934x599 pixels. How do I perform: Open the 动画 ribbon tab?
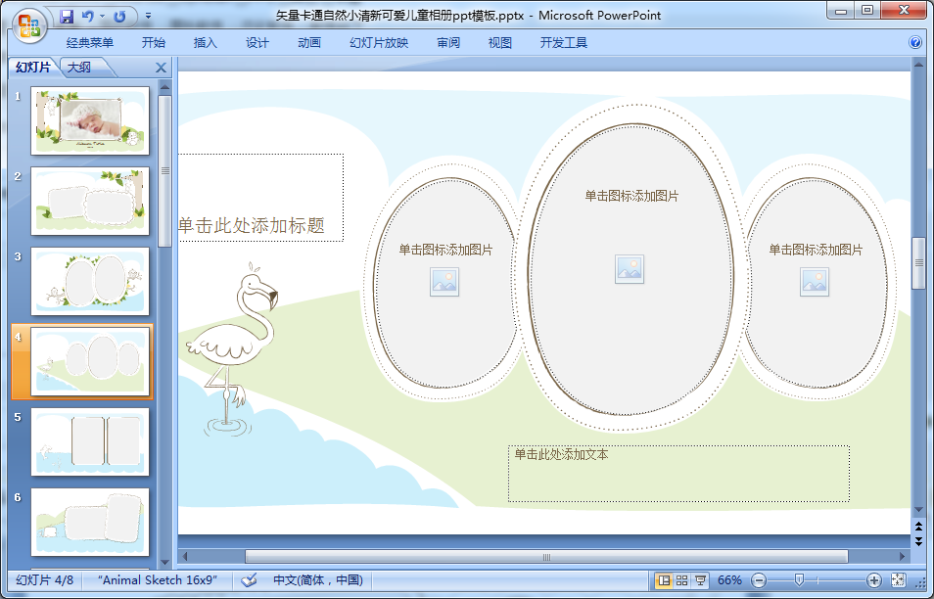[309, 43]
